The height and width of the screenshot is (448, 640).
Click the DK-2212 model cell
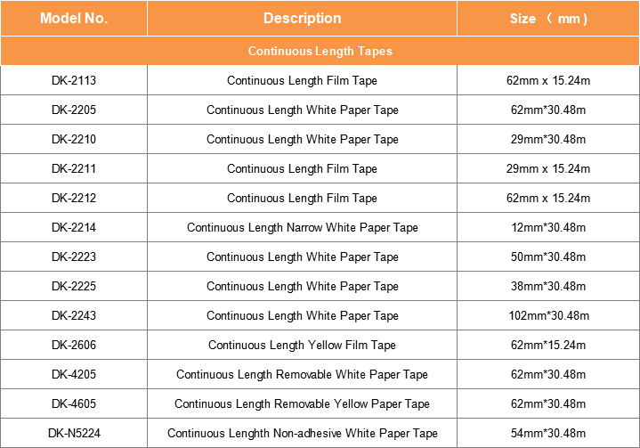click(74, 199)
